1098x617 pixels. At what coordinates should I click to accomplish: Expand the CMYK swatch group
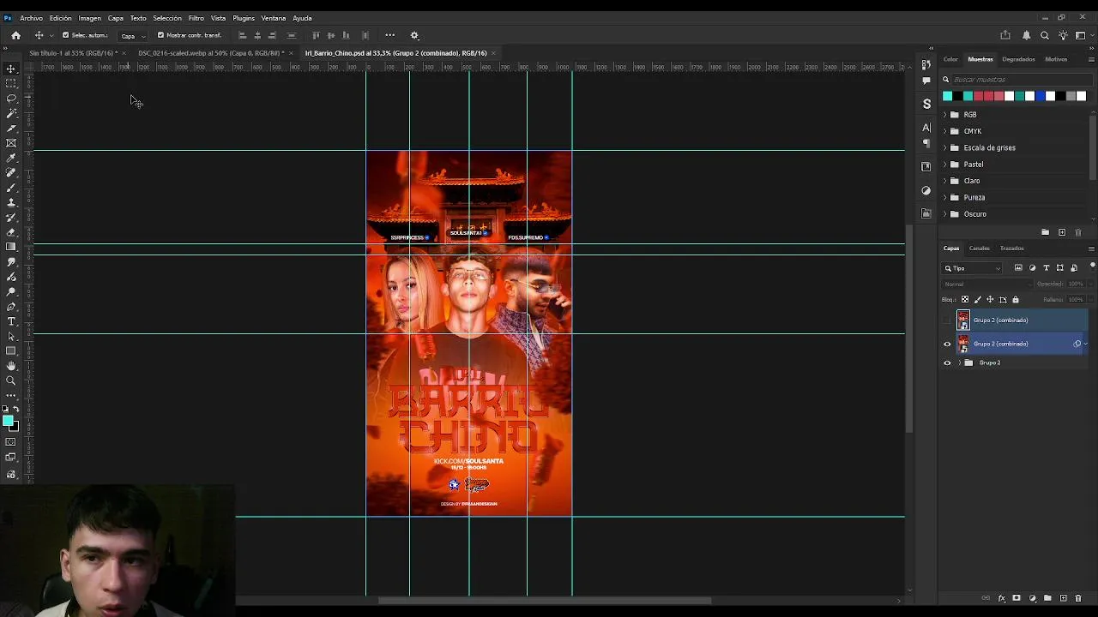[x=944, y=131]
